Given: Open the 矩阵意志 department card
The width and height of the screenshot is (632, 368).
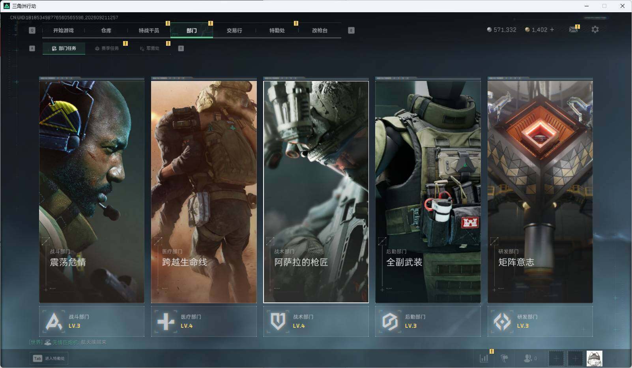Looking at the screenshot, I should [540, 190].
